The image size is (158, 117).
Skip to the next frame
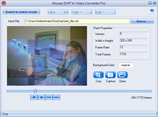(x=56, y=97)
